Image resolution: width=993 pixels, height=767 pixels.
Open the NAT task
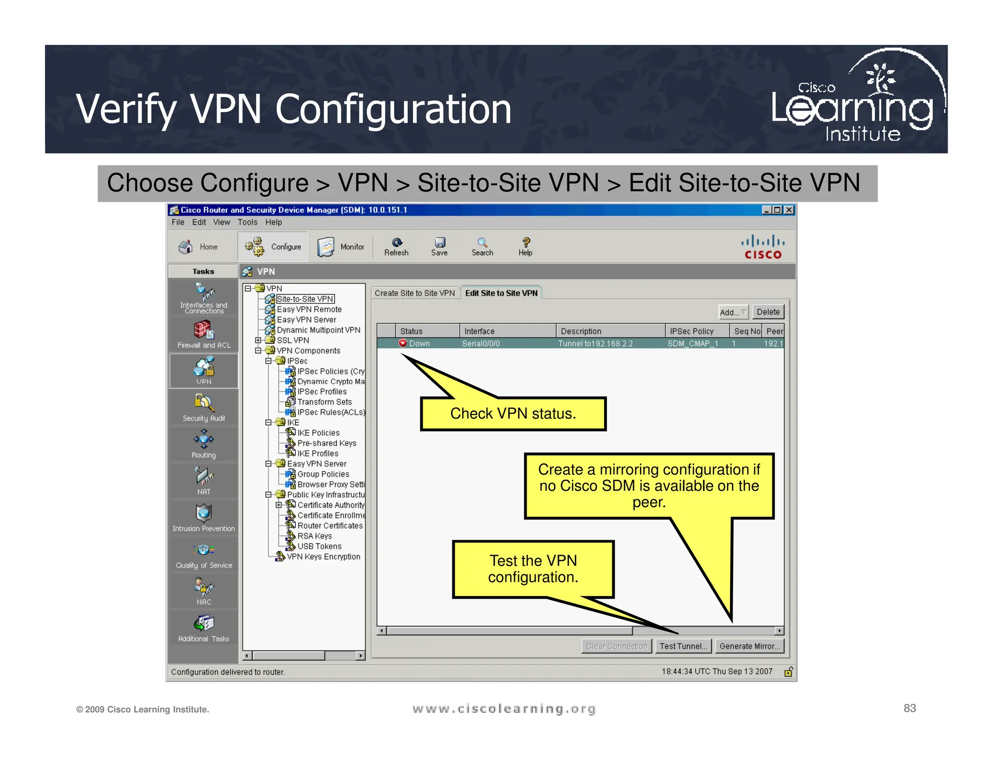(204, 481)
